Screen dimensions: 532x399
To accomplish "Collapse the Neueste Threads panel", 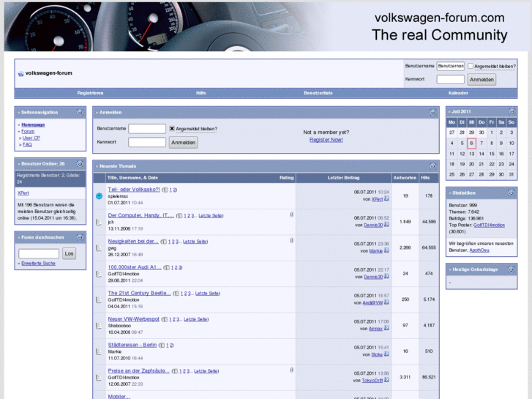I will point(432,166).
